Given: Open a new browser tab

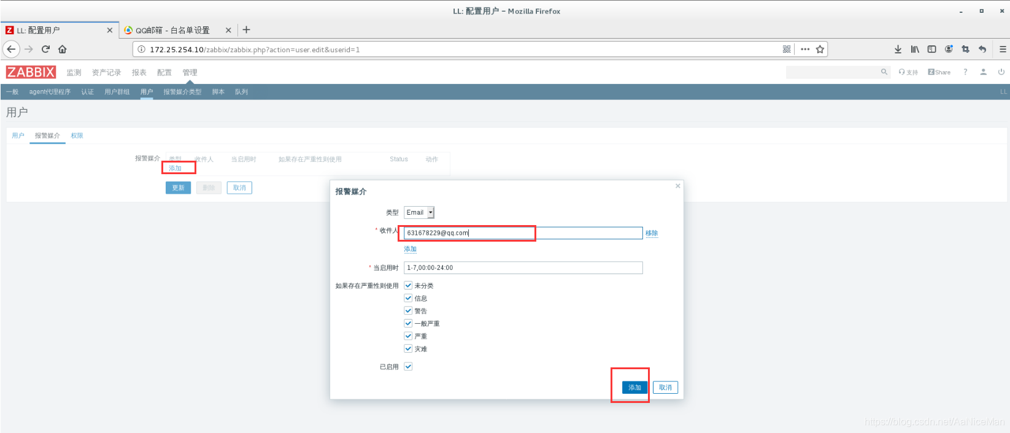Looking at the screenshot, I should (x=246, y=29).
